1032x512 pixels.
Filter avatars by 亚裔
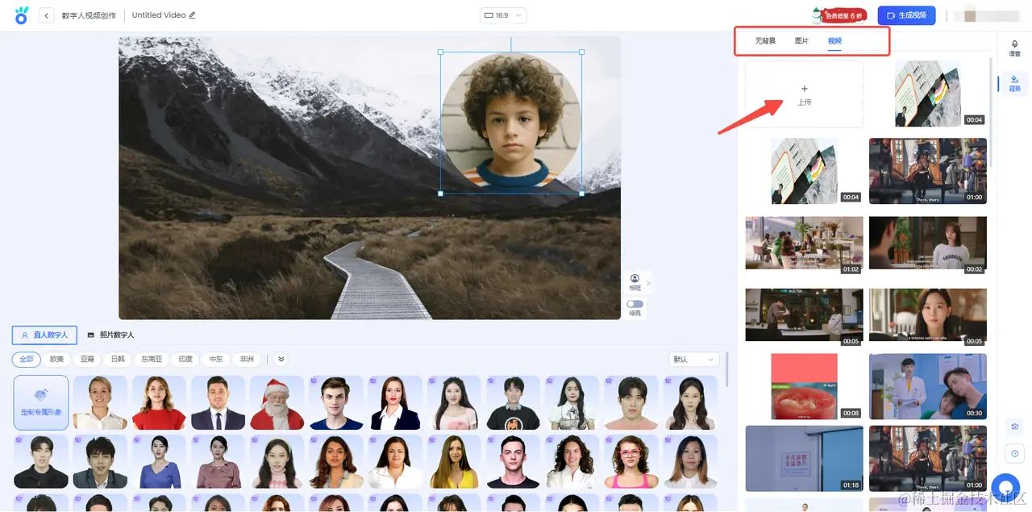click(87, 360)
